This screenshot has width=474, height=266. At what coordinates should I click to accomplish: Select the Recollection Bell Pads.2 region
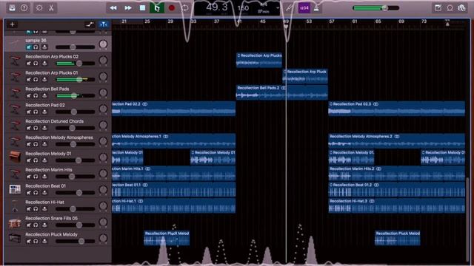click(x=281, y=92)
